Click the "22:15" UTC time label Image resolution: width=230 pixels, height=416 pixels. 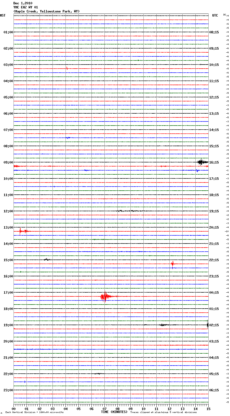pyautogui.click(x=214, y=260)
